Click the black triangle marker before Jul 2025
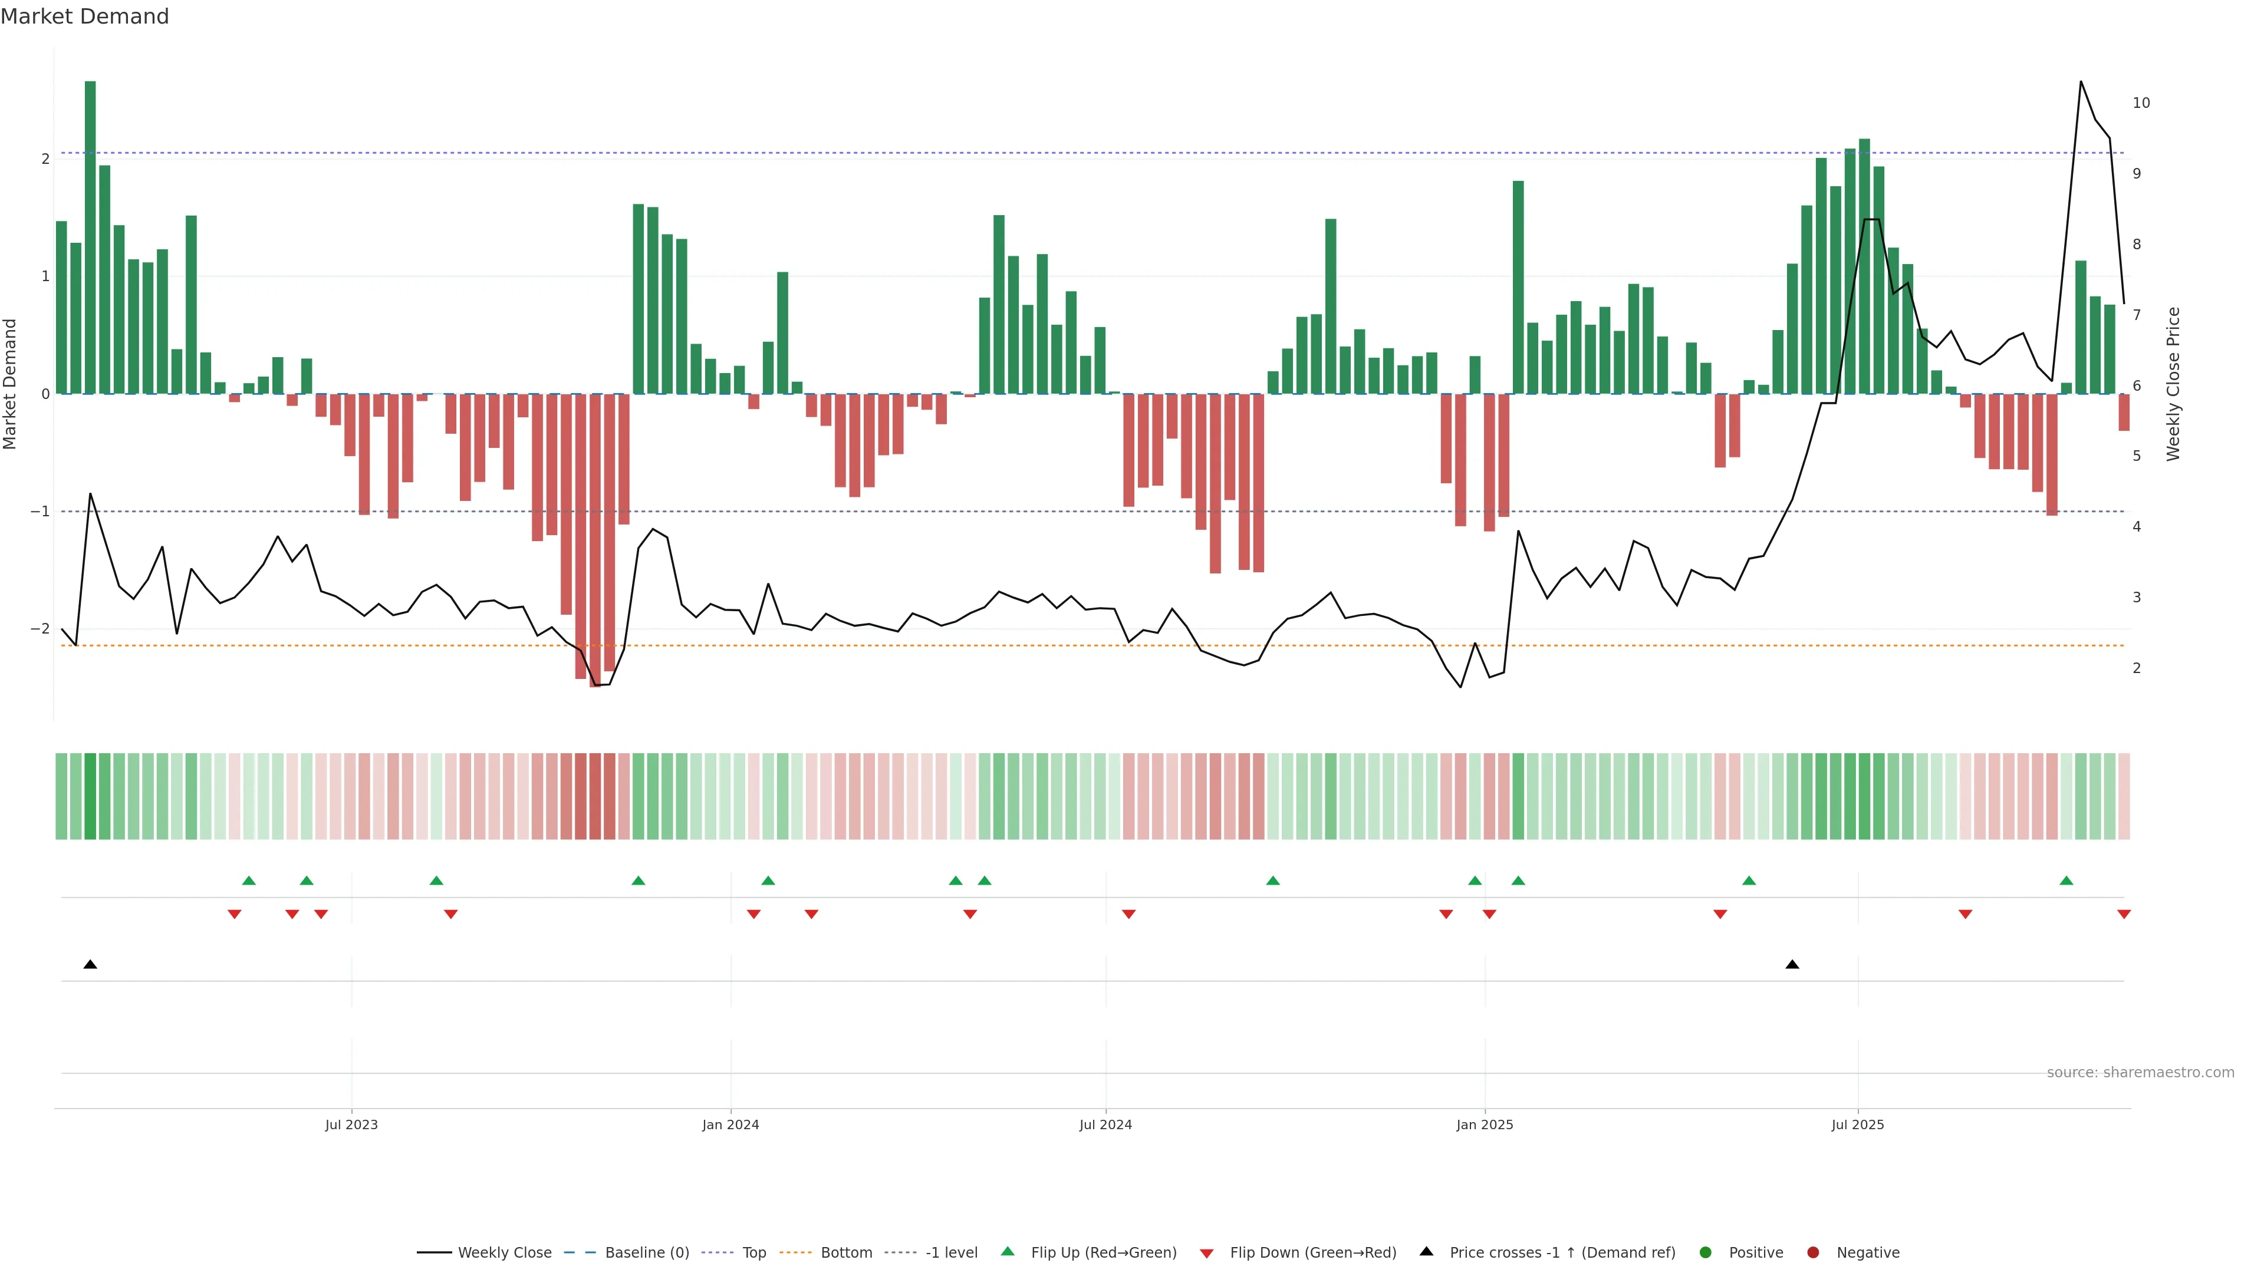Viewport: 2264px width, 1273px height. (1792, 965)
